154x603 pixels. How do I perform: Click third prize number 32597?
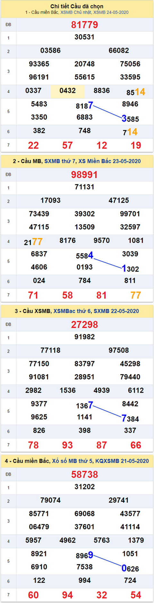click(x=130, y=227)
